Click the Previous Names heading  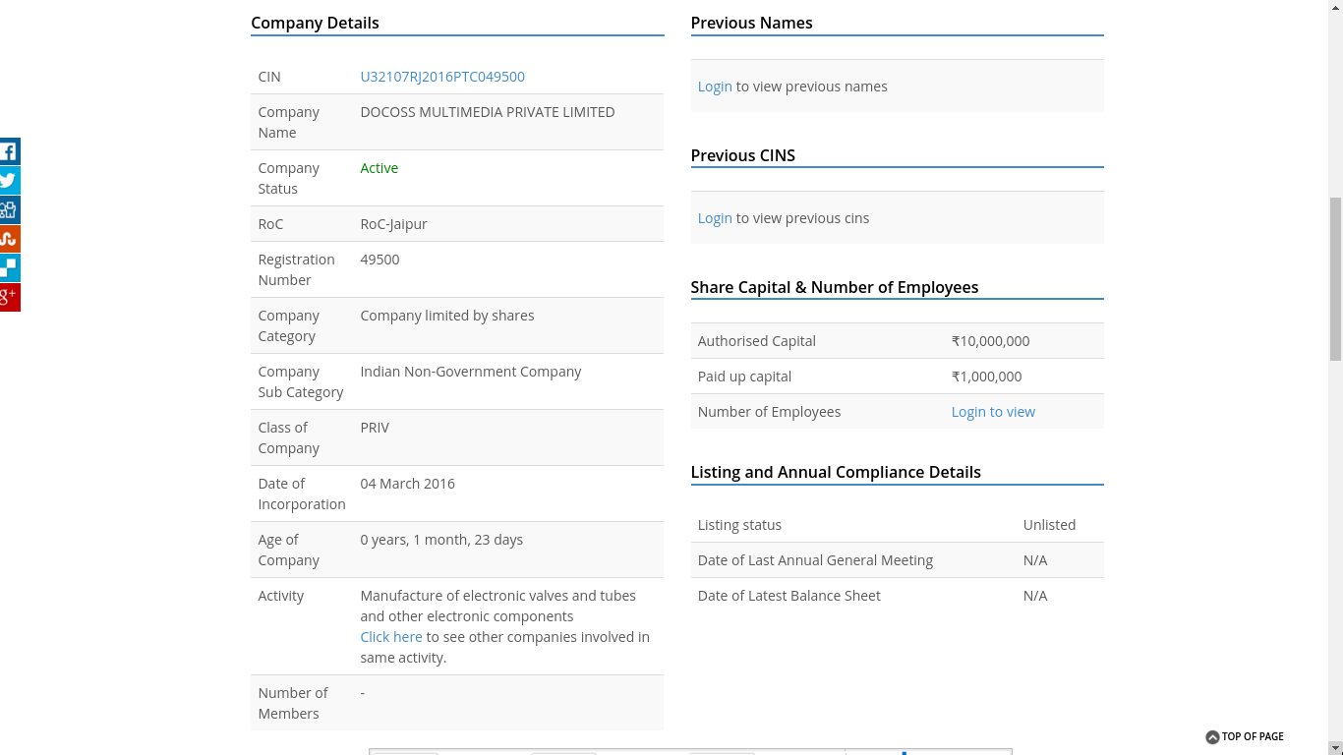(751, 23)
